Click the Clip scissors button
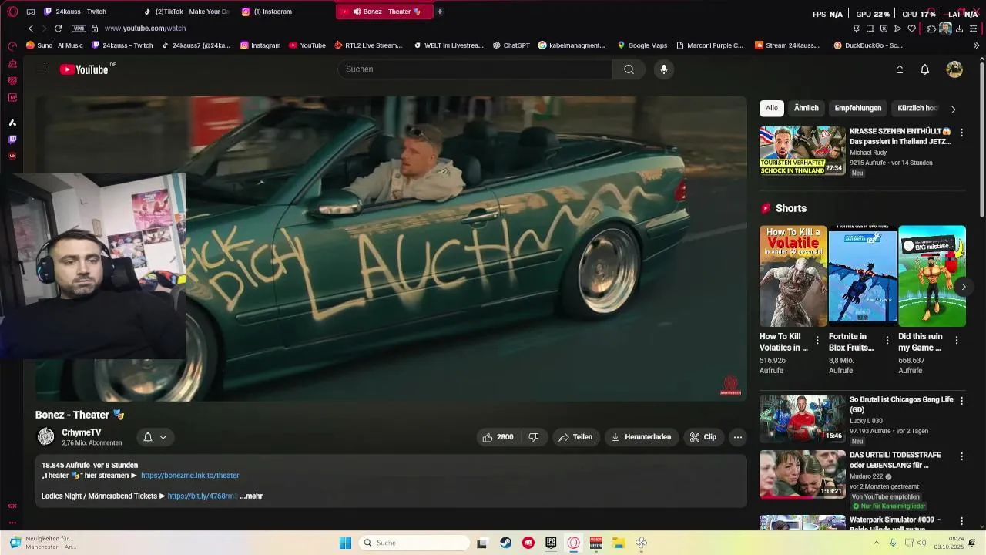Image resolution: width=986 pixels, height=555 pixels. pyautogui.click(x=703, y=437)
